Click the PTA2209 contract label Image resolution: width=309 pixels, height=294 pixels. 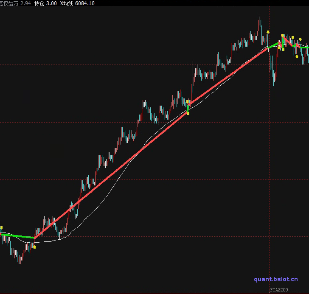tap(279, 290)
